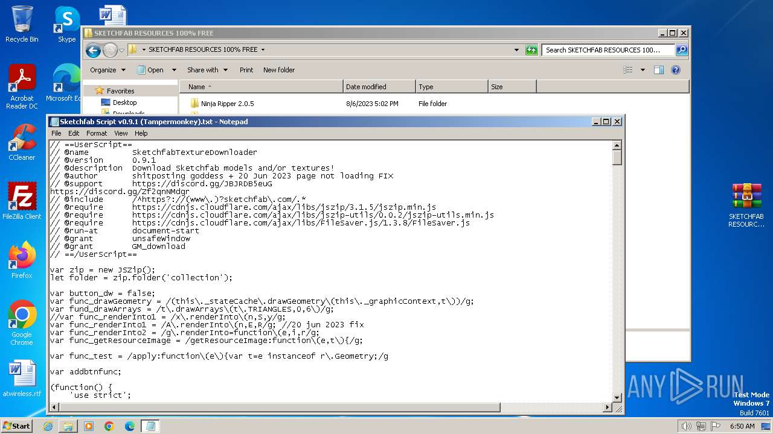Open the Recycle Bin desktop icon
This screenshot has height=434, width=773.
click(x=22, y=24)
